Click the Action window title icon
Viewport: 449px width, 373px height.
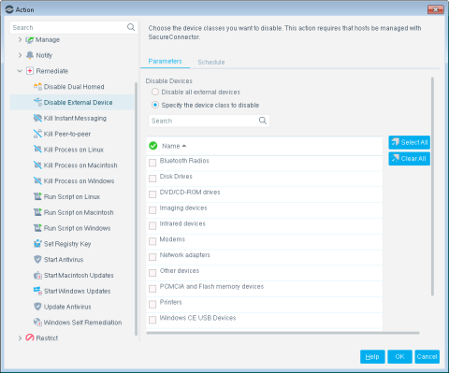pos(9,9)
